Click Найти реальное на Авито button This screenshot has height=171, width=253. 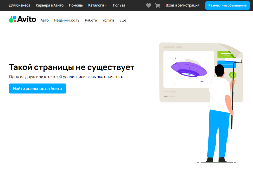[x=38, y=88]
